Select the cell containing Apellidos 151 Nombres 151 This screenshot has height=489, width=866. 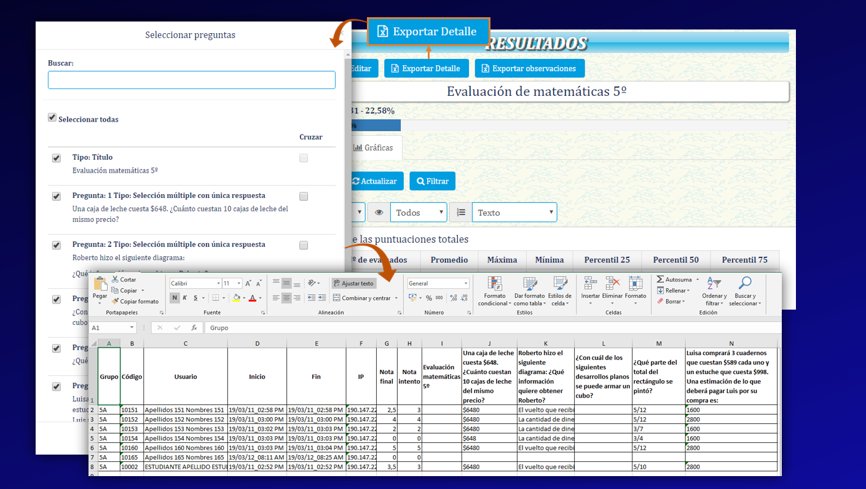point(186,410)
